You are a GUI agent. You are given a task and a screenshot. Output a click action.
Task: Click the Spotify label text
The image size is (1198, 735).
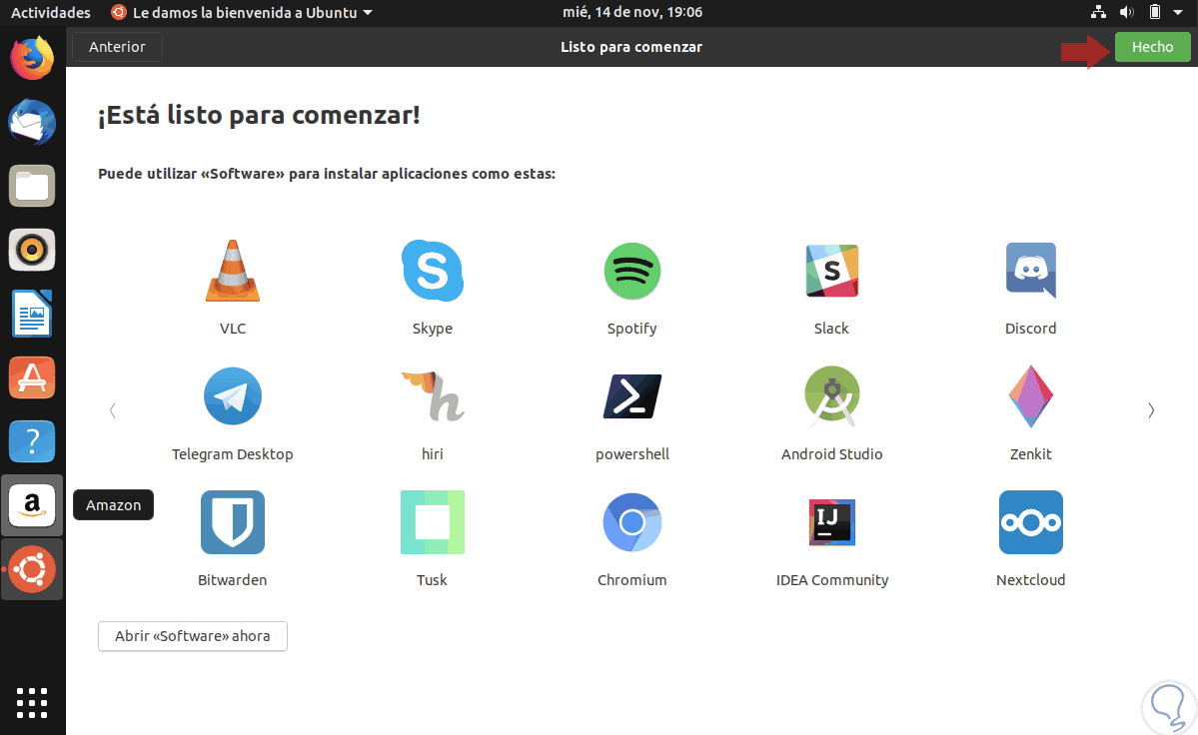pos(631,329)
